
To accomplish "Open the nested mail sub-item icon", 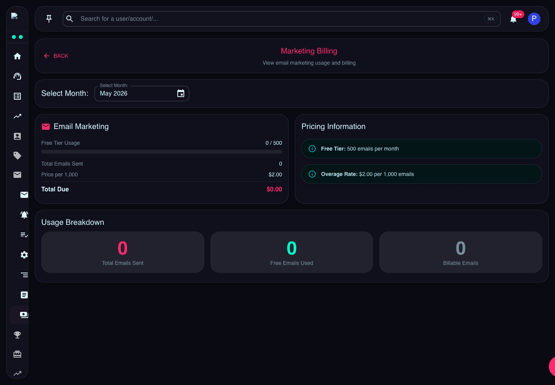I will pyautogui.click(x=24, y=195).
